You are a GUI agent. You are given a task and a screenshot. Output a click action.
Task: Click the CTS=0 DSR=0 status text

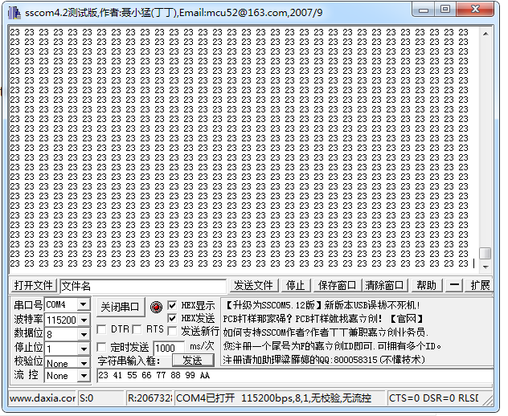point(433,398)
